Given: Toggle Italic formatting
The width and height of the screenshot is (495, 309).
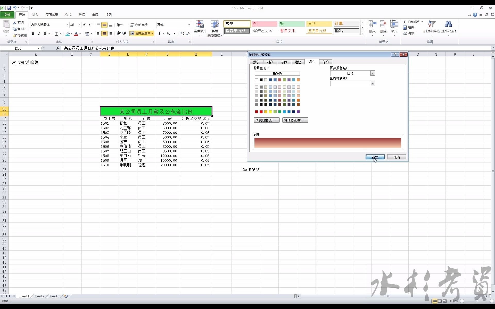Looking at the screenshot, I should point(39,34).
